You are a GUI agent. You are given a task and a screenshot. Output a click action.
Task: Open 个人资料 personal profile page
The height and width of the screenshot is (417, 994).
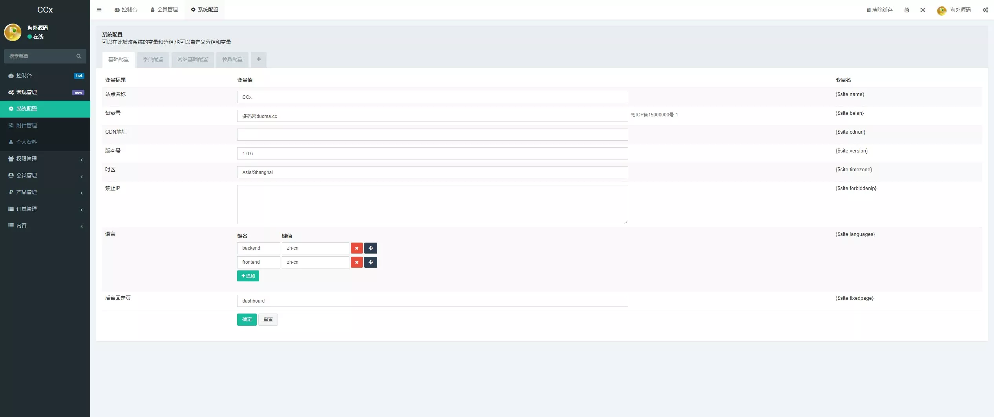[27, 142]
